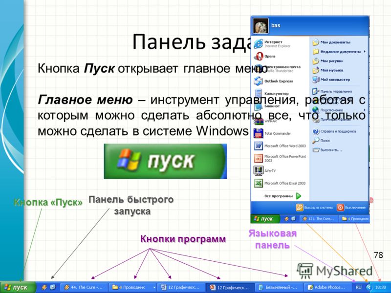Expand hidden tray icons chevron near clock
Image resolution: width=391 pixels, height=293 pixels.
coord(370,287)
